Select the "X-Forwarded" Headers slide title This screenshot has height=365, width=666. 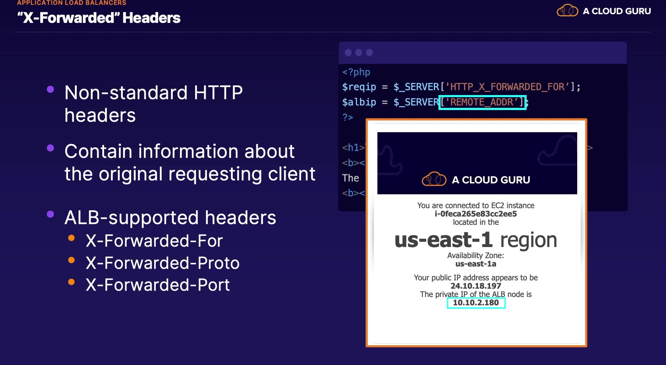[99, 18]
